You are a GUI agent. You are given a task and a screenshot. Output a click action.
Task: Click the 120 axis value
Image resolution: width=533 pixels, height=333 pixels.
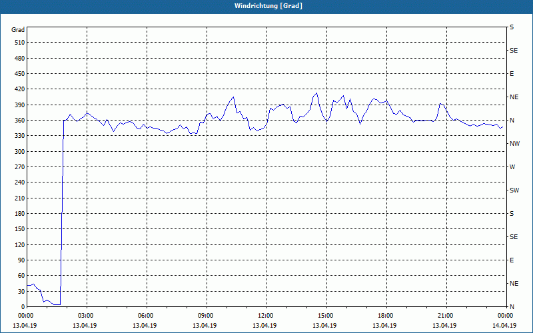pyautogui.click(x=19, y=244)
